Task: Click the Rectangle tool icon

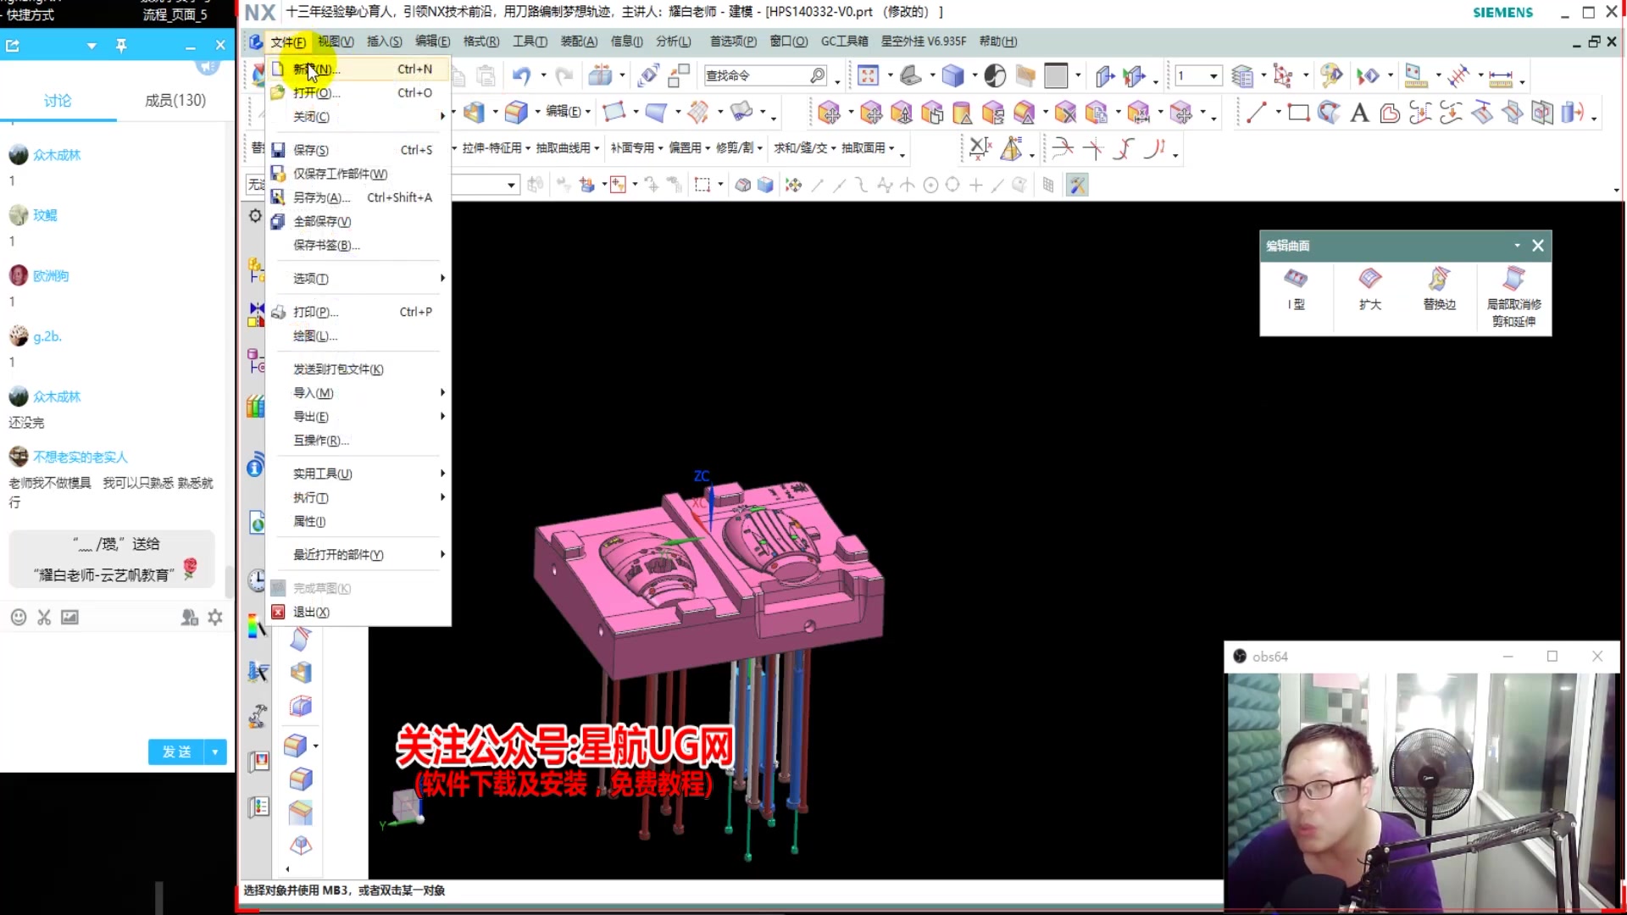Action: tap(1298, 113)
